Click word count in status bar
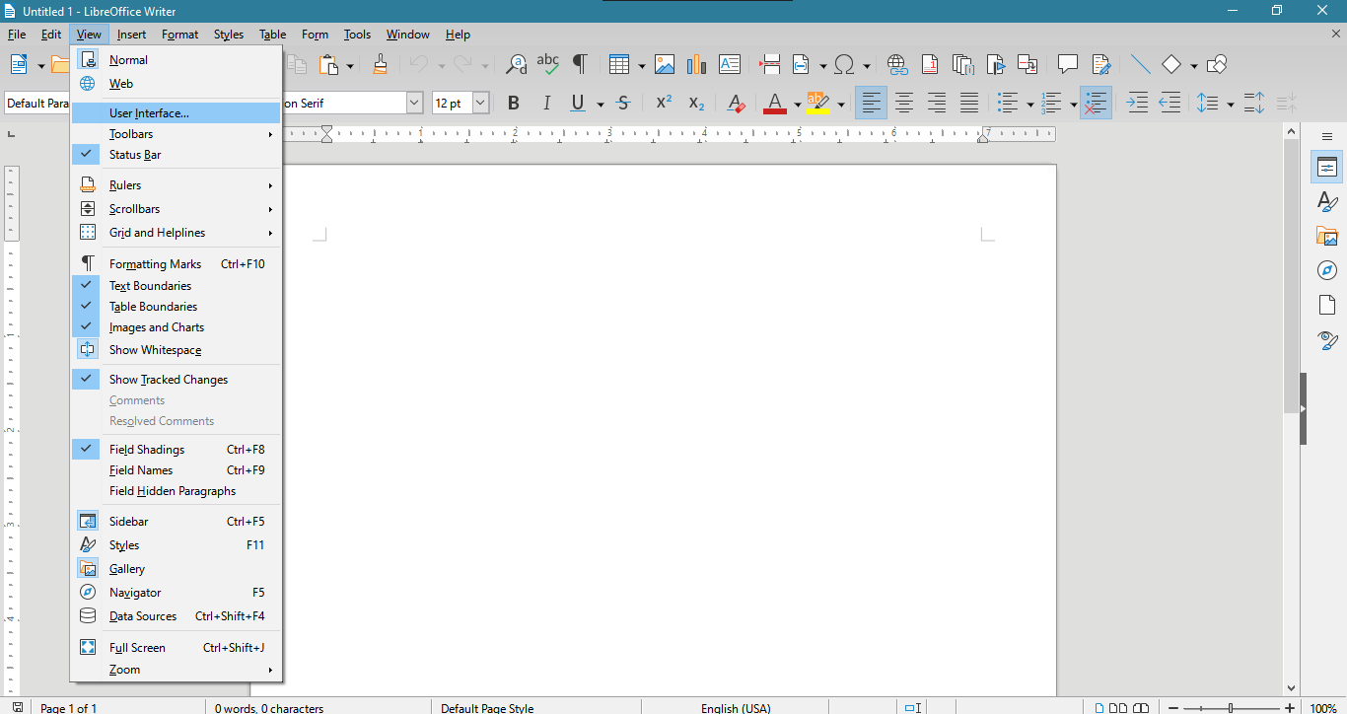Image resolution: width=1347 pixels, height=714 pixels. click(269, 707)
